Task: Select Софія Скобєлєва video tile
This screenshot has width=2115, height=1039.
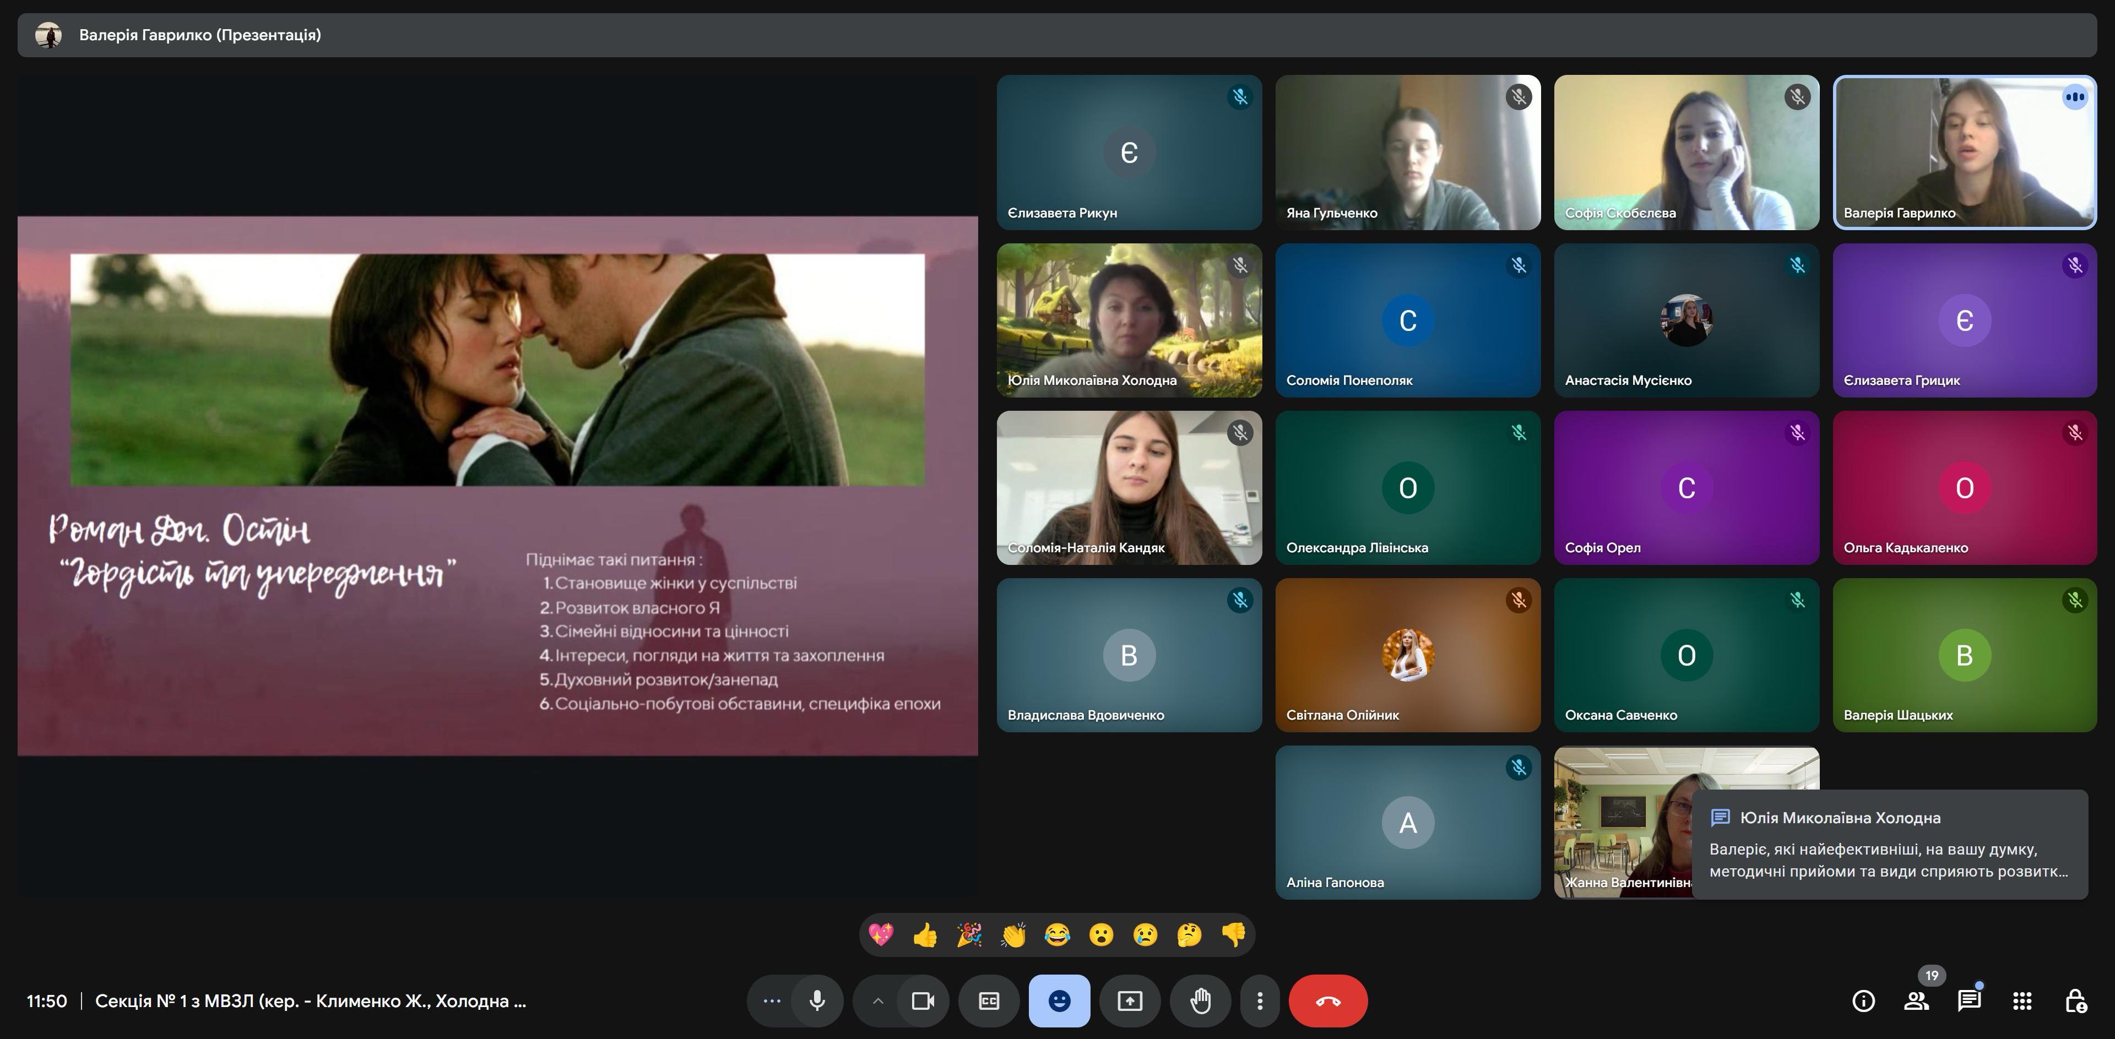Action: 1686,153
